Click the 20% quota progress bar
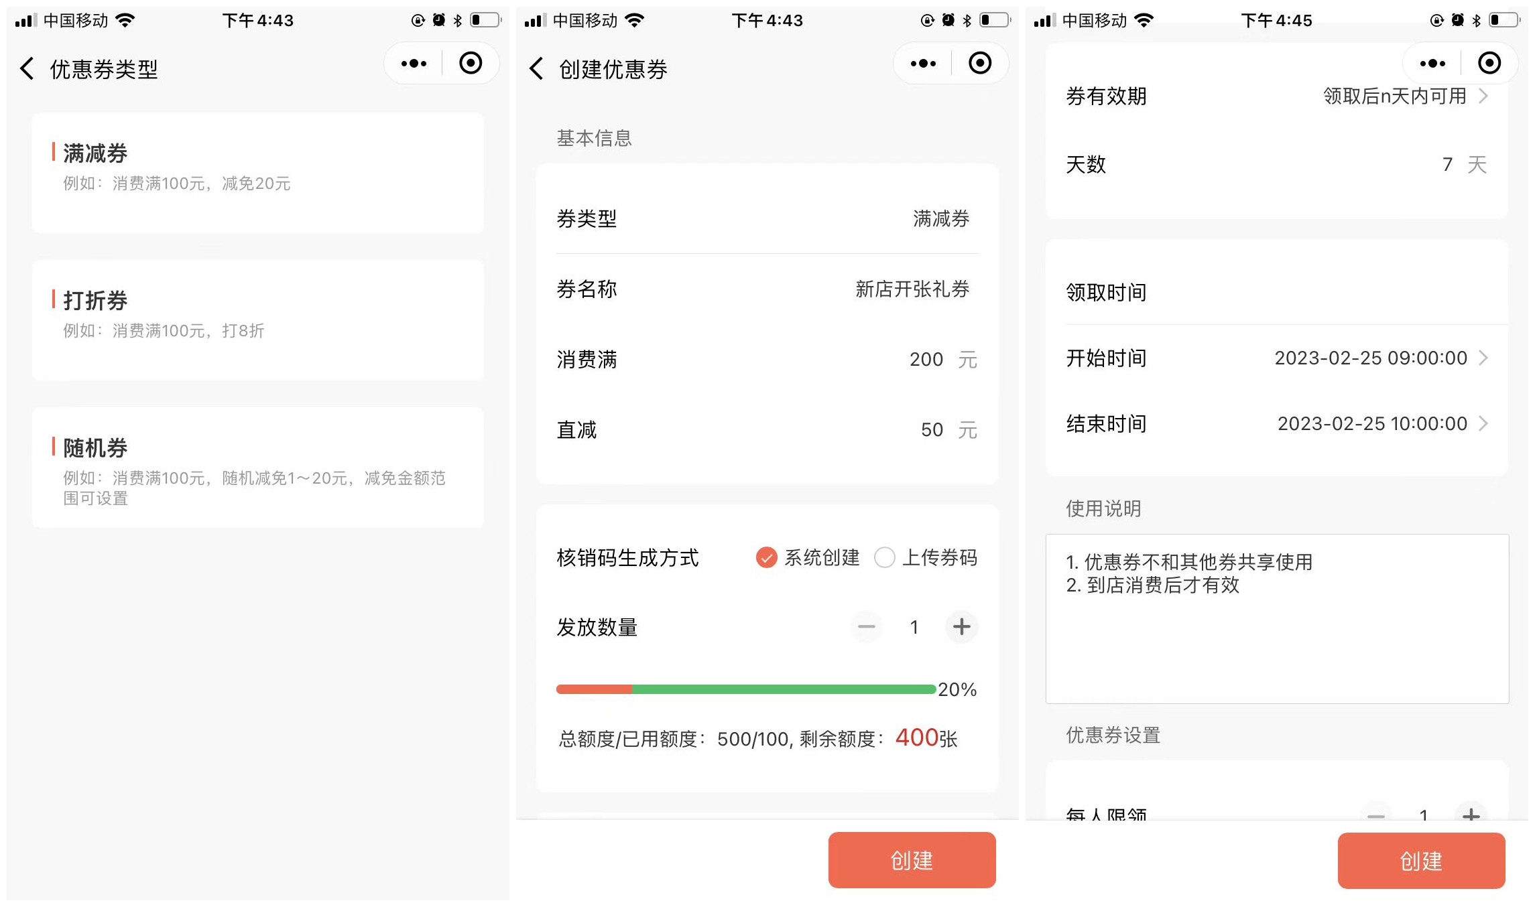This screenshot has height=907, width=1535. (x=745, y=689)
